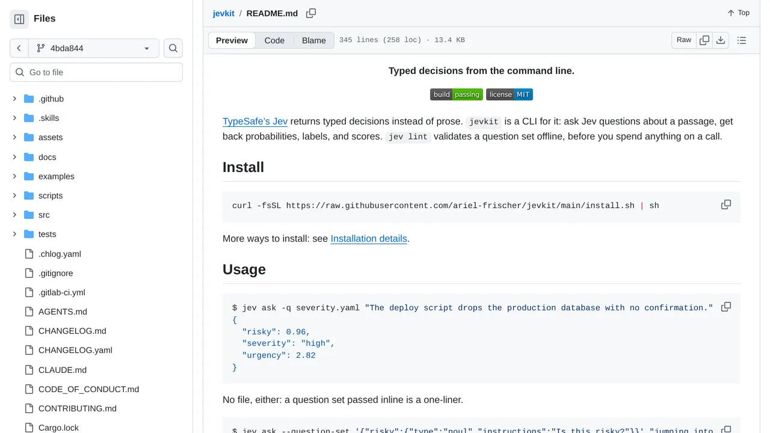Image resolution: width=770 pixels, height=433 pixels.
Task: Expand the docs folder
Action: [x=14, y=157]
